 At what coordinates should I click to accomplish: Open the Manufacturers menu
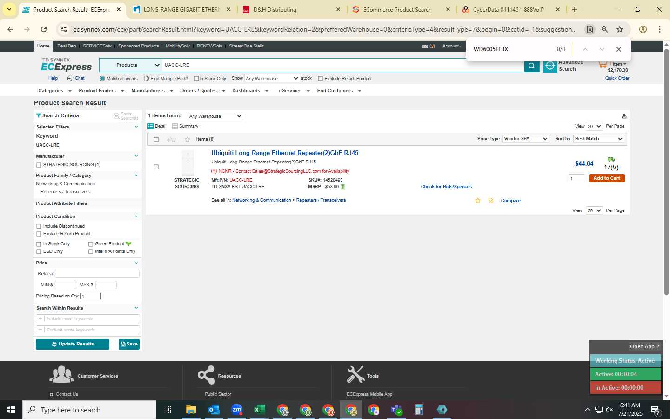coord(152,91)
